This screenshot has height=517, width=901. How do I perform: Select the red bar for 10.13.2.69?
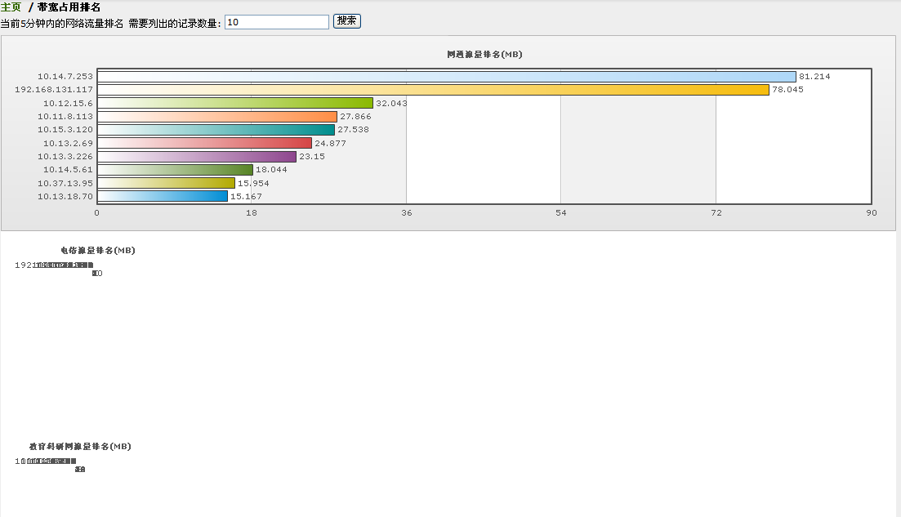click(x=204, y=143)
